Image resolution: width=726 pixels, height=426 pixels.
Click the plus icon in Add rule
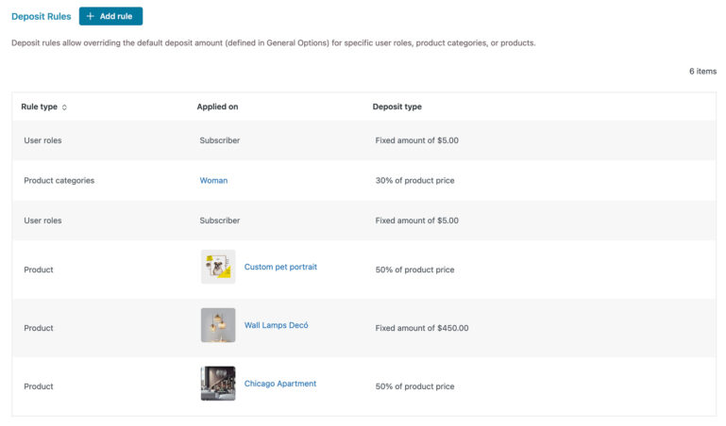91,16
